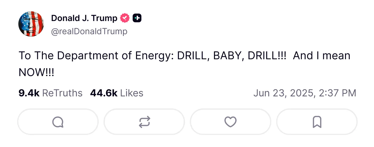Like the post with the heart icon
374x147 pixels.
[230, 122]
